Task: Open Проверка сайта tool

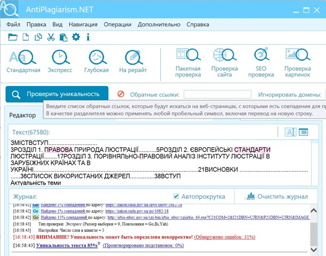Action: 224,63
